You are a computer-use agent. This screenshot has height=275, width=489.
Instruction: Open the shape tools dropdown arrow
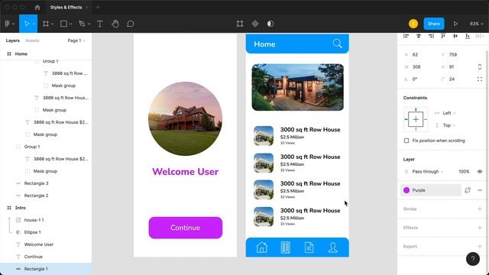tap(70, 24)
